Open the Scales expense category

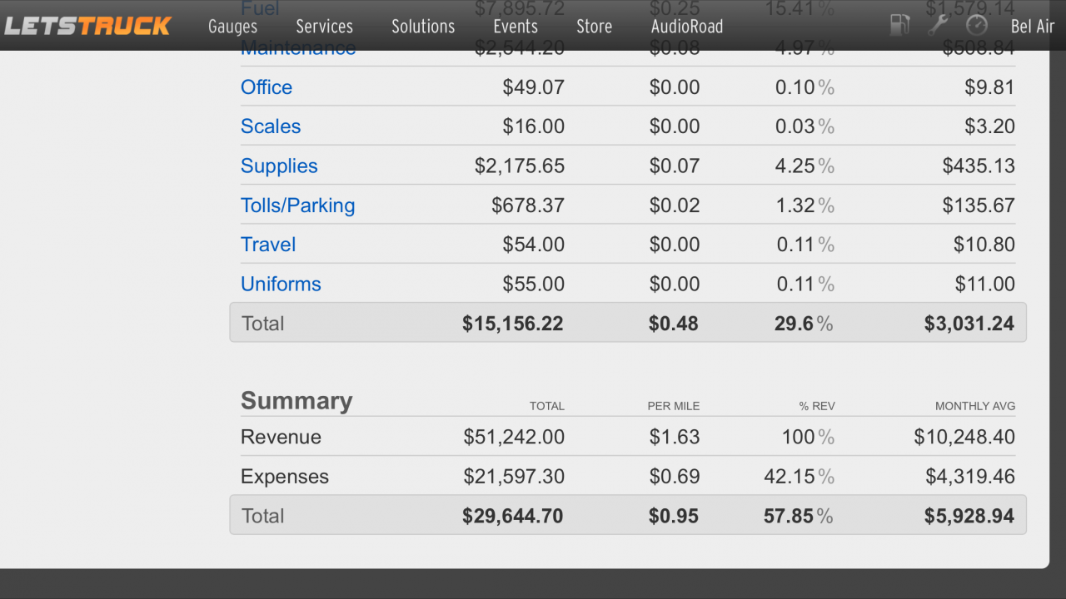pos(271,126)
